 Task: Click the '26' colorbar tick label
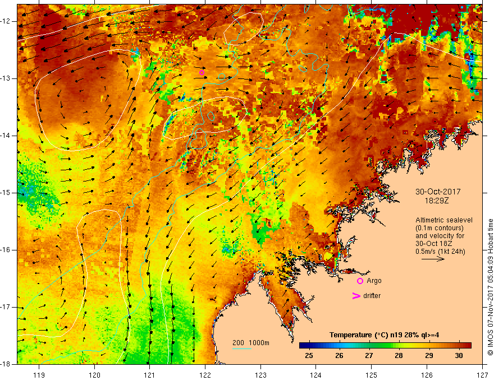[339, 356]
